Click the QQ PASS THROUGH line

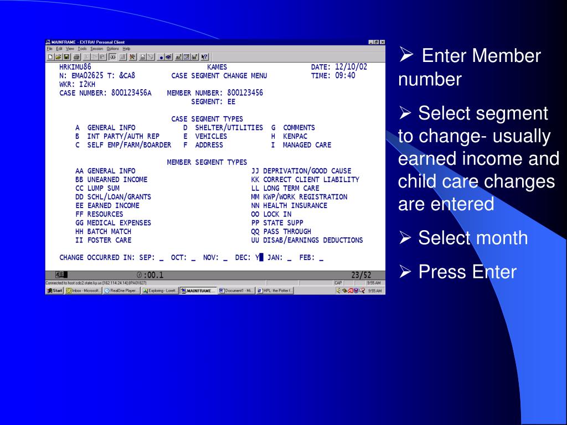[x=281, y=232]
